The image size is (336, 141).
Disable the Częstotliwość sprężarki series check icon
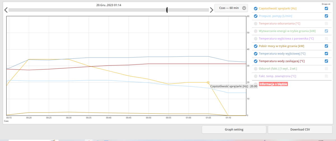(x=255, y=8)
